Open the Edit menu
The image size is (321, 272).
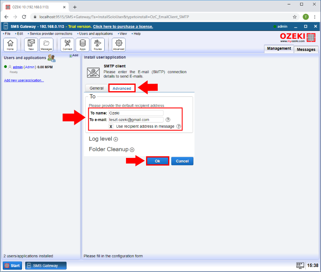(20, 34)
